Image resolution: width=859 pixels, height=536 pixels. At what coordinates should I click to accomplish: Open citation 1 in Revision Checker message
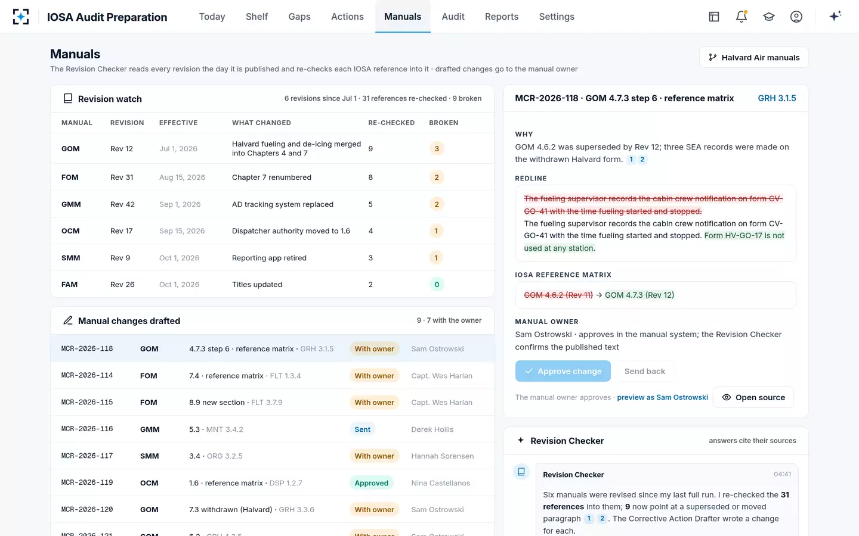click(x=589, y=519)
